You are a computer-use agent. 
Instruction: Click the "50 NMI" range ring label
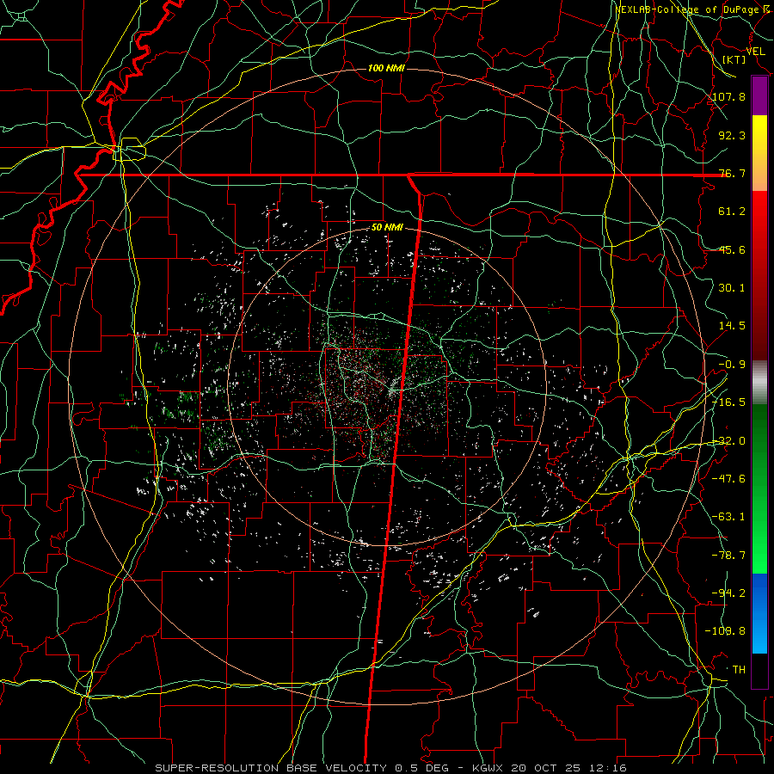click(x=387, y=228)
